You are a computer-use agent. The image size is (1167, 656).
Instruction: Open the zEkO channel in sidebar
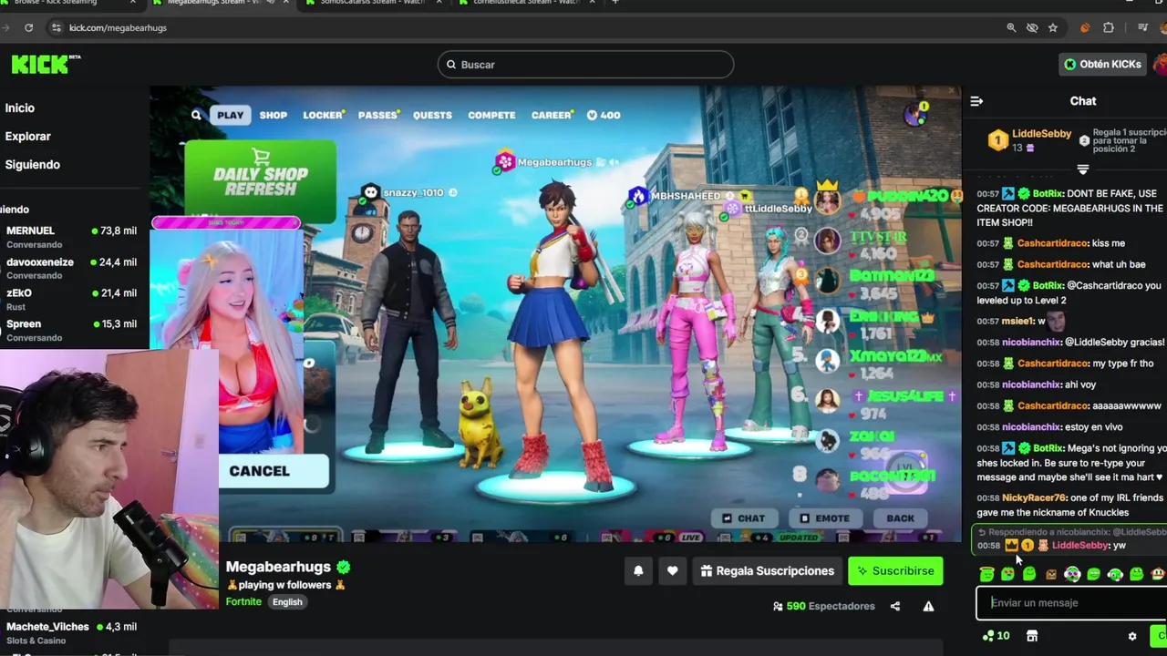71,299
